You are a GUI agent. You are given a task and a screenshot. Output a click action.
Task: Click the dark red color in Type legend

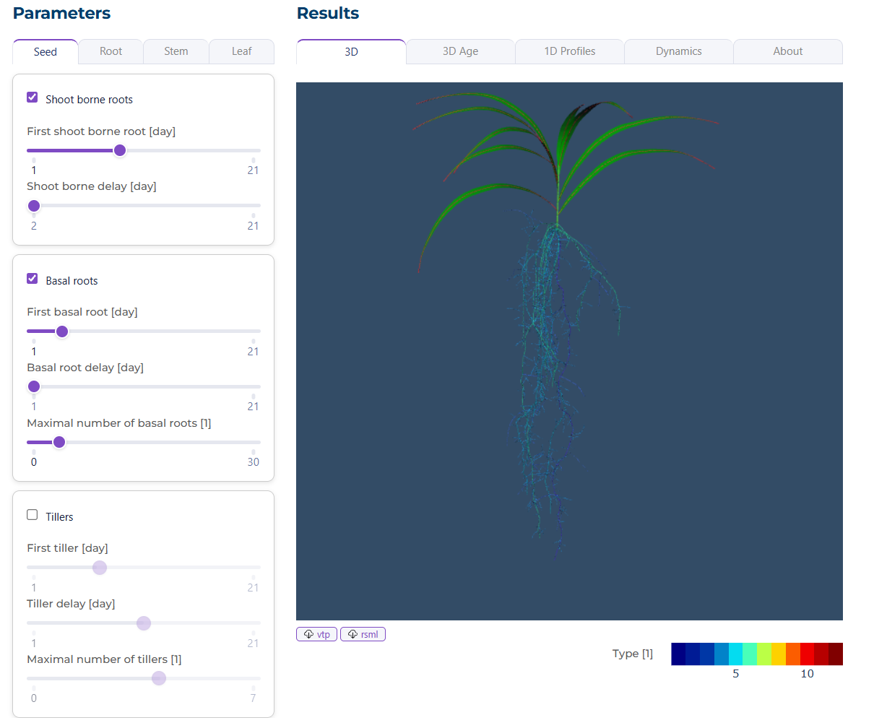[x=836, y=654]
